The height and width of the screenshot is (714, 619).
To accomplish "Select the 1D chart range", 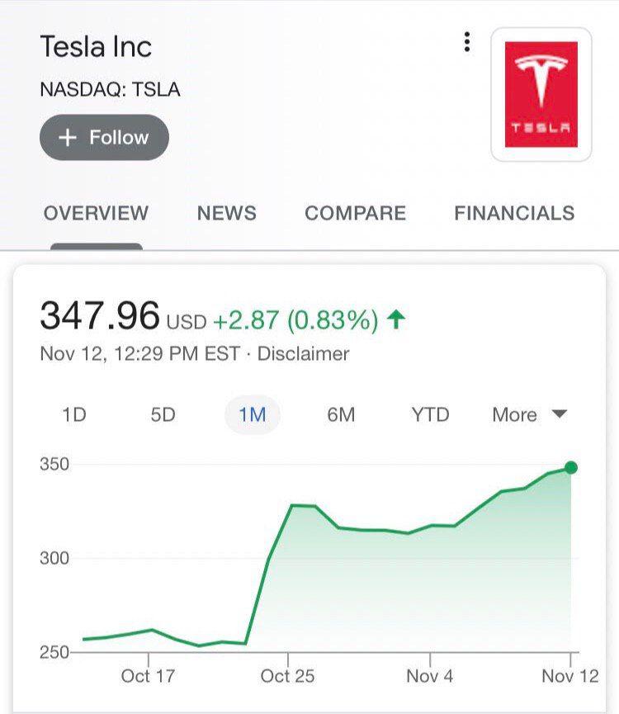I will click(74, 414).
